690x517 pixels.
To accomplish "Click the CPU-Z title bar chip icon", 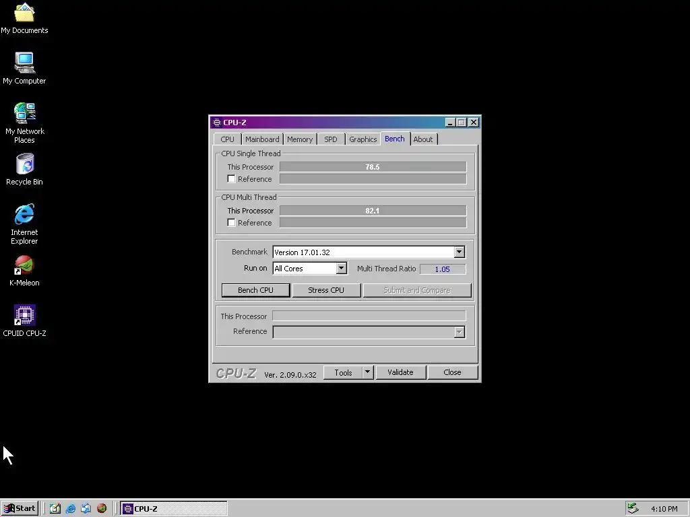I will tap(216, 123).
